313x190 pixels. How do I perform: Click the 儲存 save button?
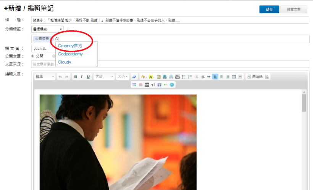click(x=269, y=10)
